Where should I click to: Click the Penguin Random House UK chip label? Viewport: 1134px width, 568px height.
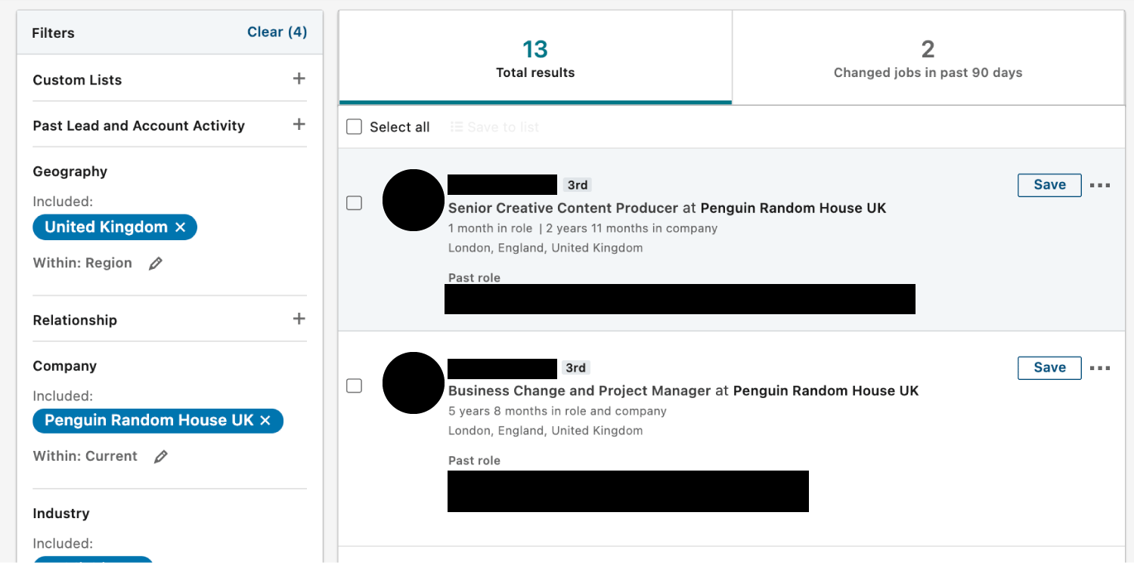(149, 421)
